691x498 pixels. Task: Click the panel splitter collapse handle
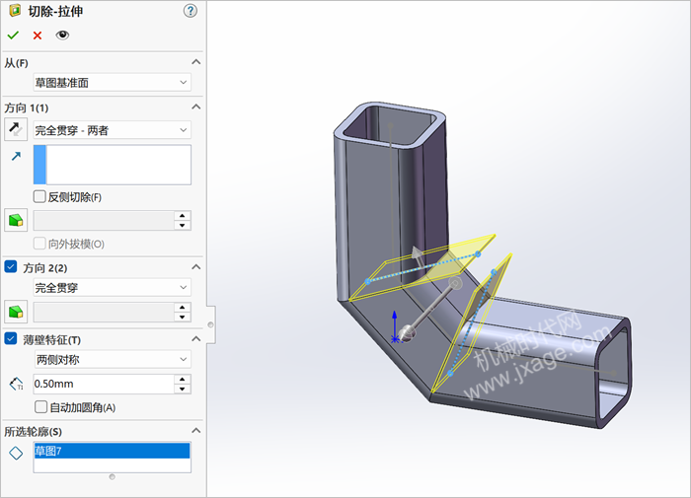pos(210,324)
